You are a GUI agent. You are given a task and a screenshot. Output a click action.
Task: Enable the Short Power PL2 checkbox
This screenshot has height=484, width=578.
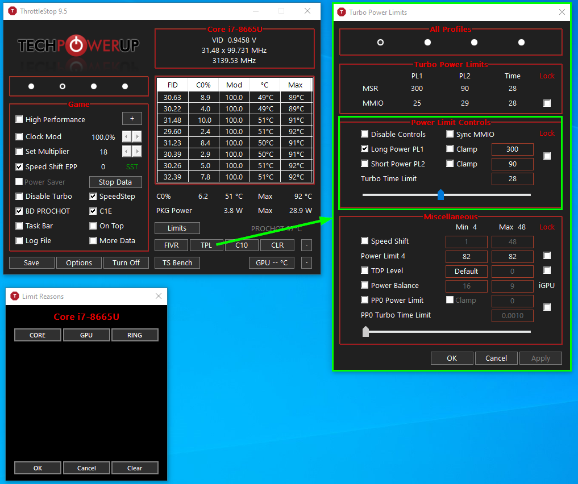(364, 163)
